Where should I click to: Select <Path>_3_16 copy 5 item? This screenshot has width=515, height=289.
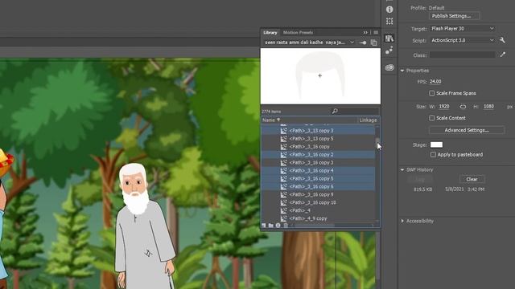[x=318, y=178]
